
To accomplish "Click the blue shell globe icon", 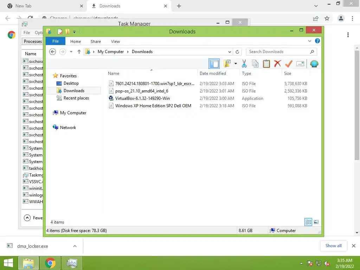I will click(314, 64).
